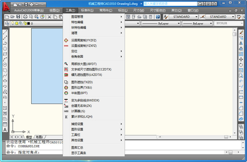Select the Rotate modify tool
This screenshot has width=247, height=162.
point(241,65)
